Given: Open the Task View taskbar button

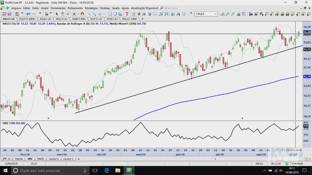Looking at the screenshot, I should [x=95, y=171].
